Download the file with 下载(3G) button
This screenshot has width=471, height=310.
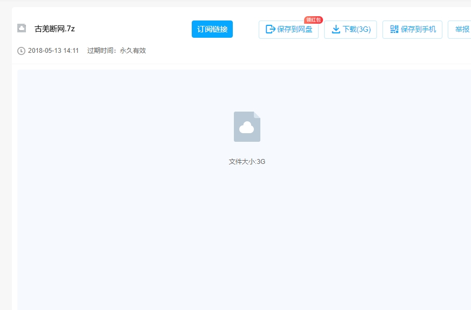point(351,29)
